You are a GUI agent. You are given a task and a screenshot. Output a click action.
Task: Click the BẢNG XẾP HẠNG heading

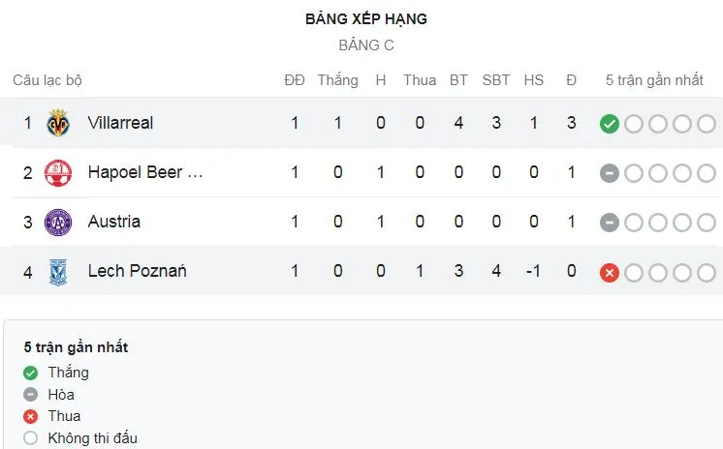tap(366, 18)
